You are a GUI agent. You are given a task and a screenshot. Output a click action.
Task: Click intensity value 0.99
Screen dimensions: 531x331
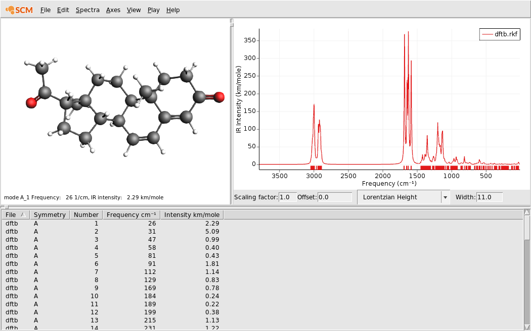click(x=212, y=240)
